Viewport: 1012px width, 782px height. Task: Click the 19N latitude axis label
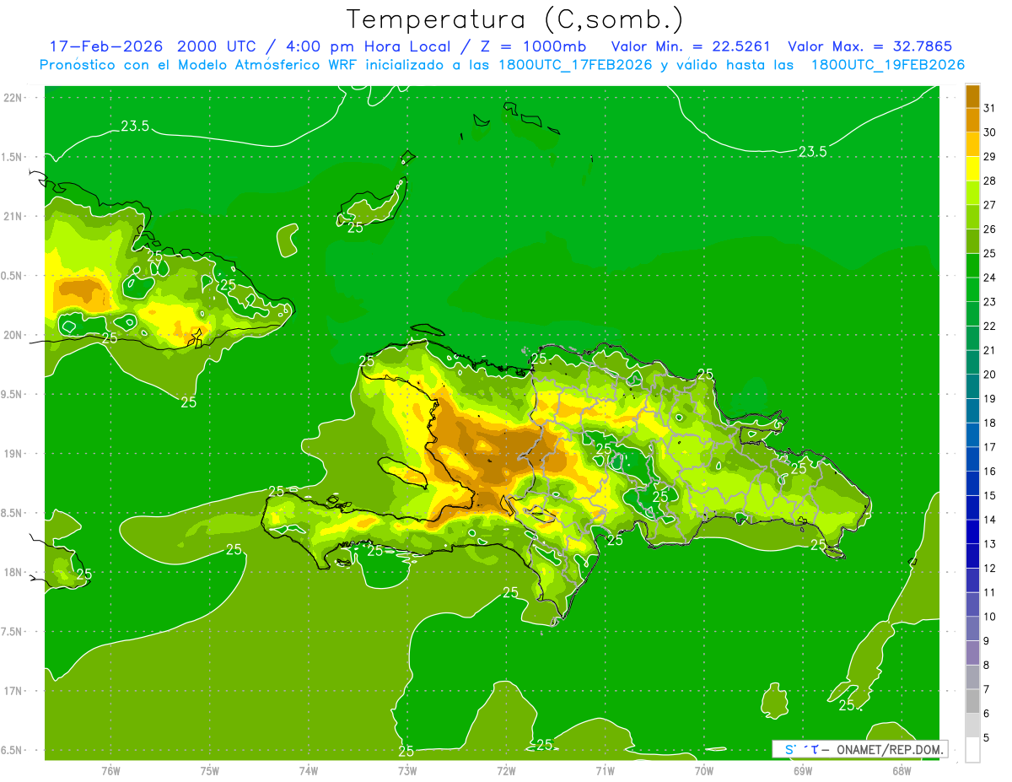click(x=14, y=454)
